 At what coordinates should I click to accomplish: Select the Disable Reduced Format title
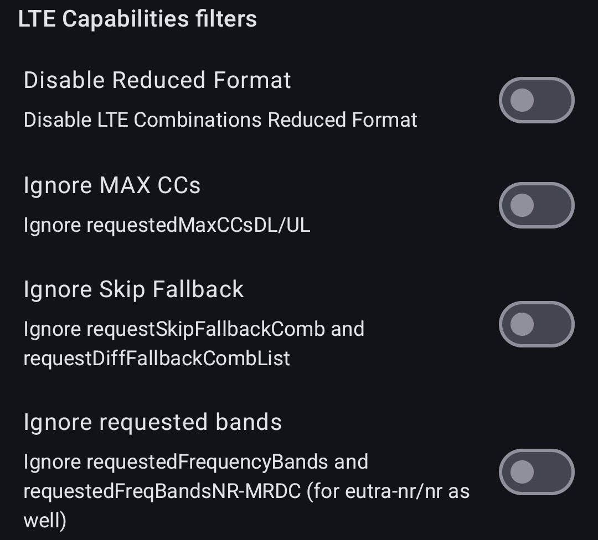(157, 80)
